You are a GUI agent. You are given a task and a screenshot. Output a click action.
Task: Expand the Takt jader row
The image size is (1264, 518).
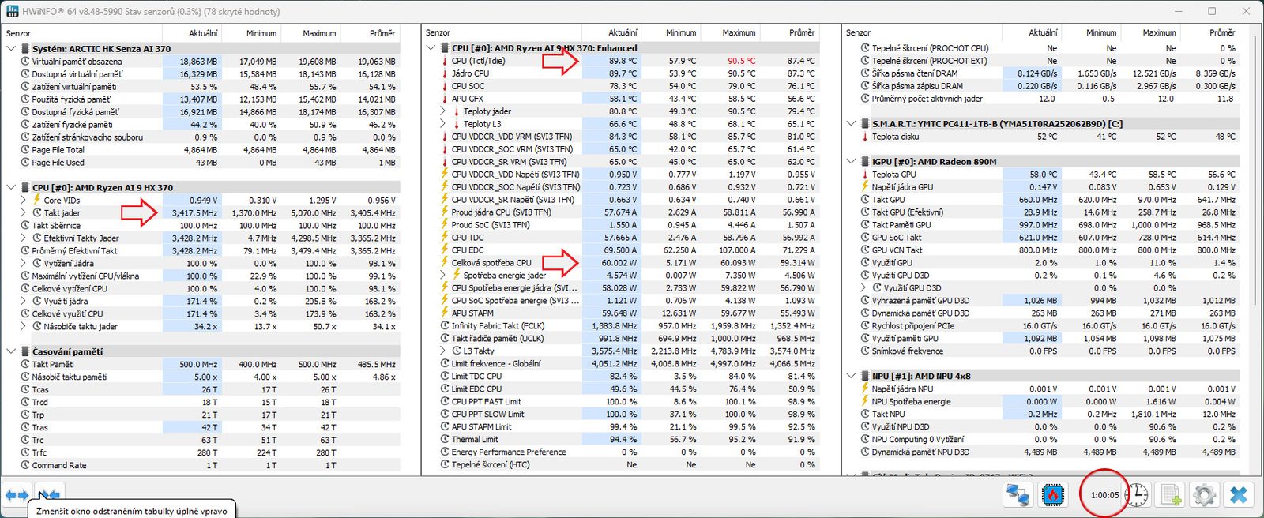tap(23, 213)
